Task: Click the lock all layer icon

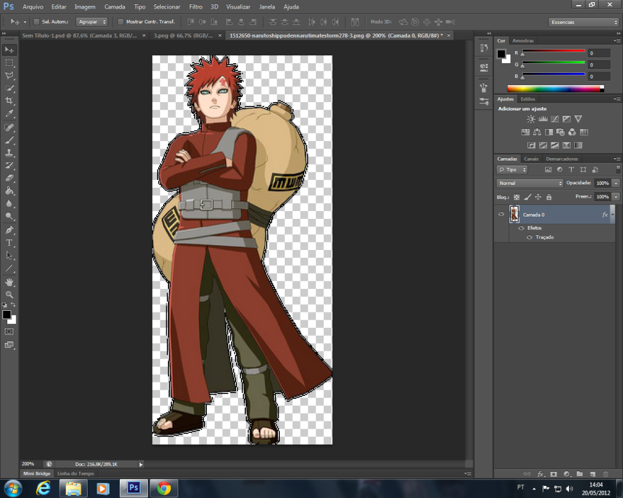Action: pos(549,197)
